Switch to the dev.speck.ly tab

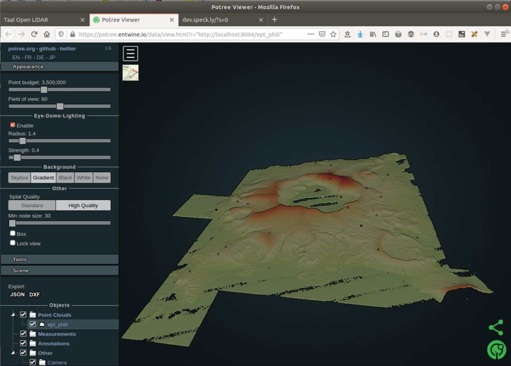coord(223,20)
